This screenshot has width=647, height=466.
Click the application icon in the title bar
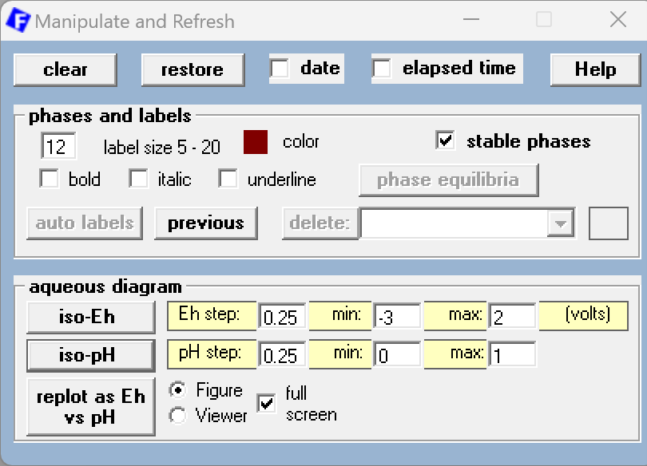pyautogui.click(x=18, y=21)
